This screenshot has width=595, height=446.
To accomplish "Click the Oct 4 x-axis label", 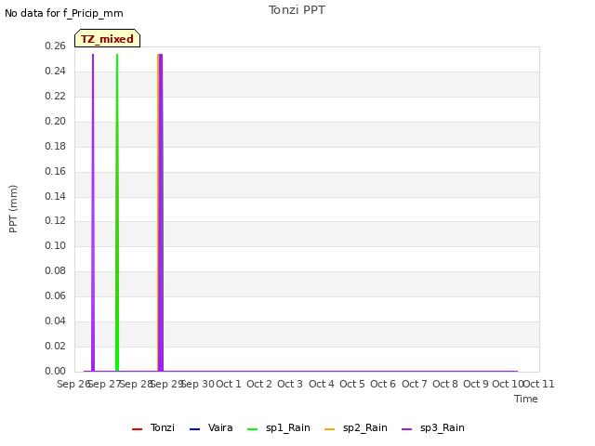I will pyautogui.click(x=322, y=384).
